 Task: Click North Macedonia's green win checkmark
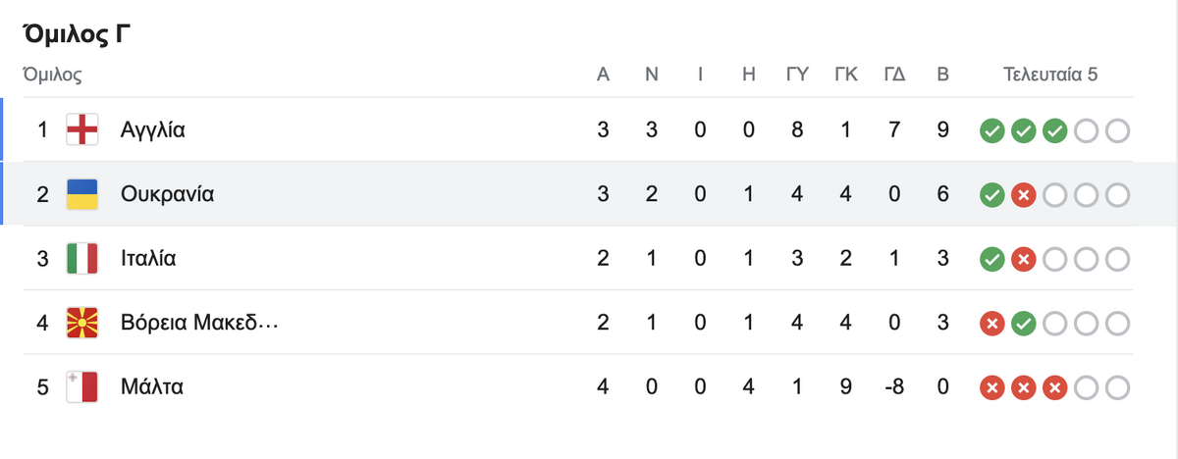pos(1023,324)
